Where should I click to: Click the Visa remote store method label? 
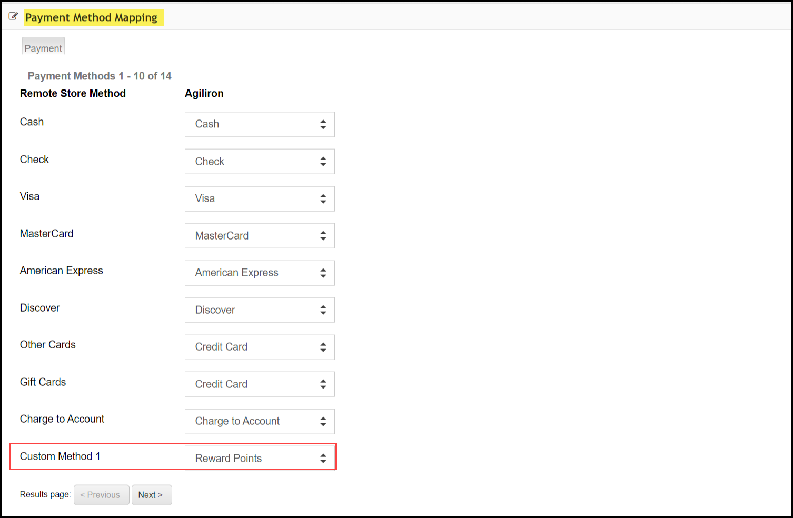point(29,196)
